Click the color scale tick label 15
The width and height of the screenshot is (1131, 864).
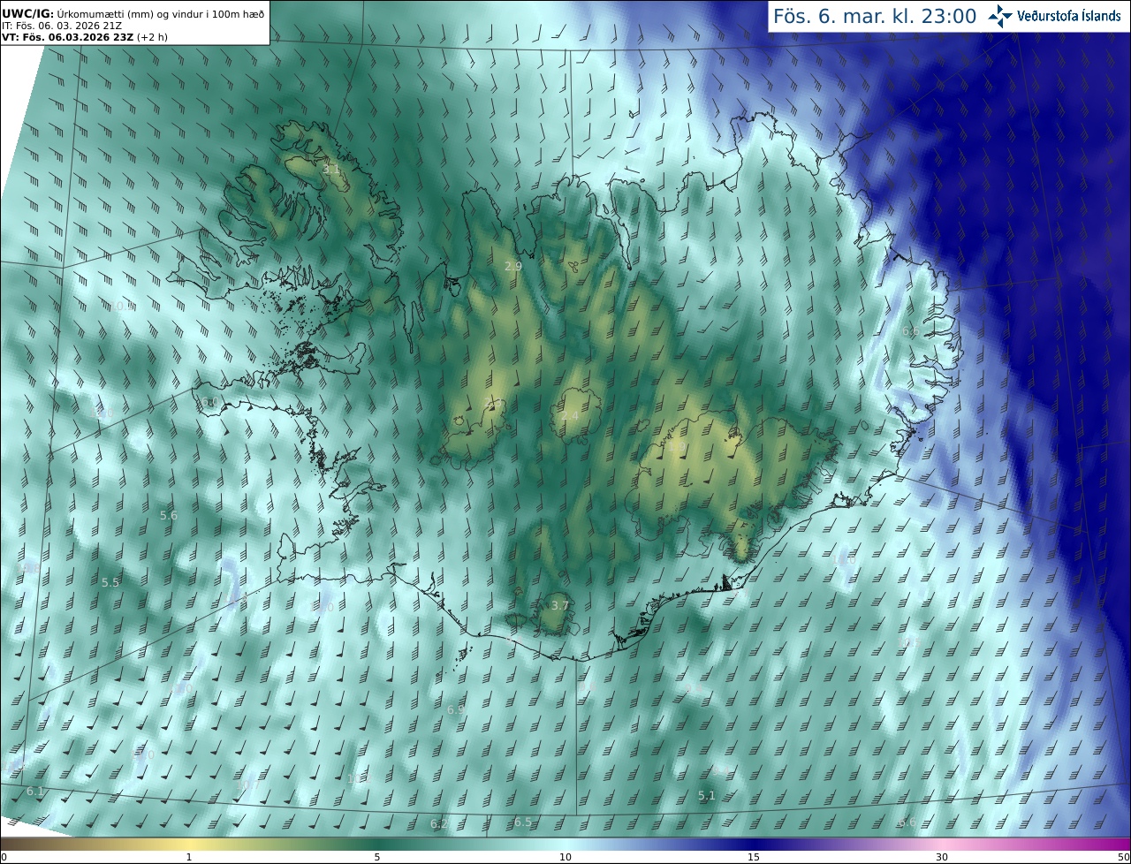[754, 857]
